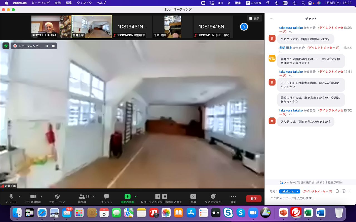Screen dimensions: 356x222
Task: Expand audio options arrow beside ミュート
Action: 19,196
